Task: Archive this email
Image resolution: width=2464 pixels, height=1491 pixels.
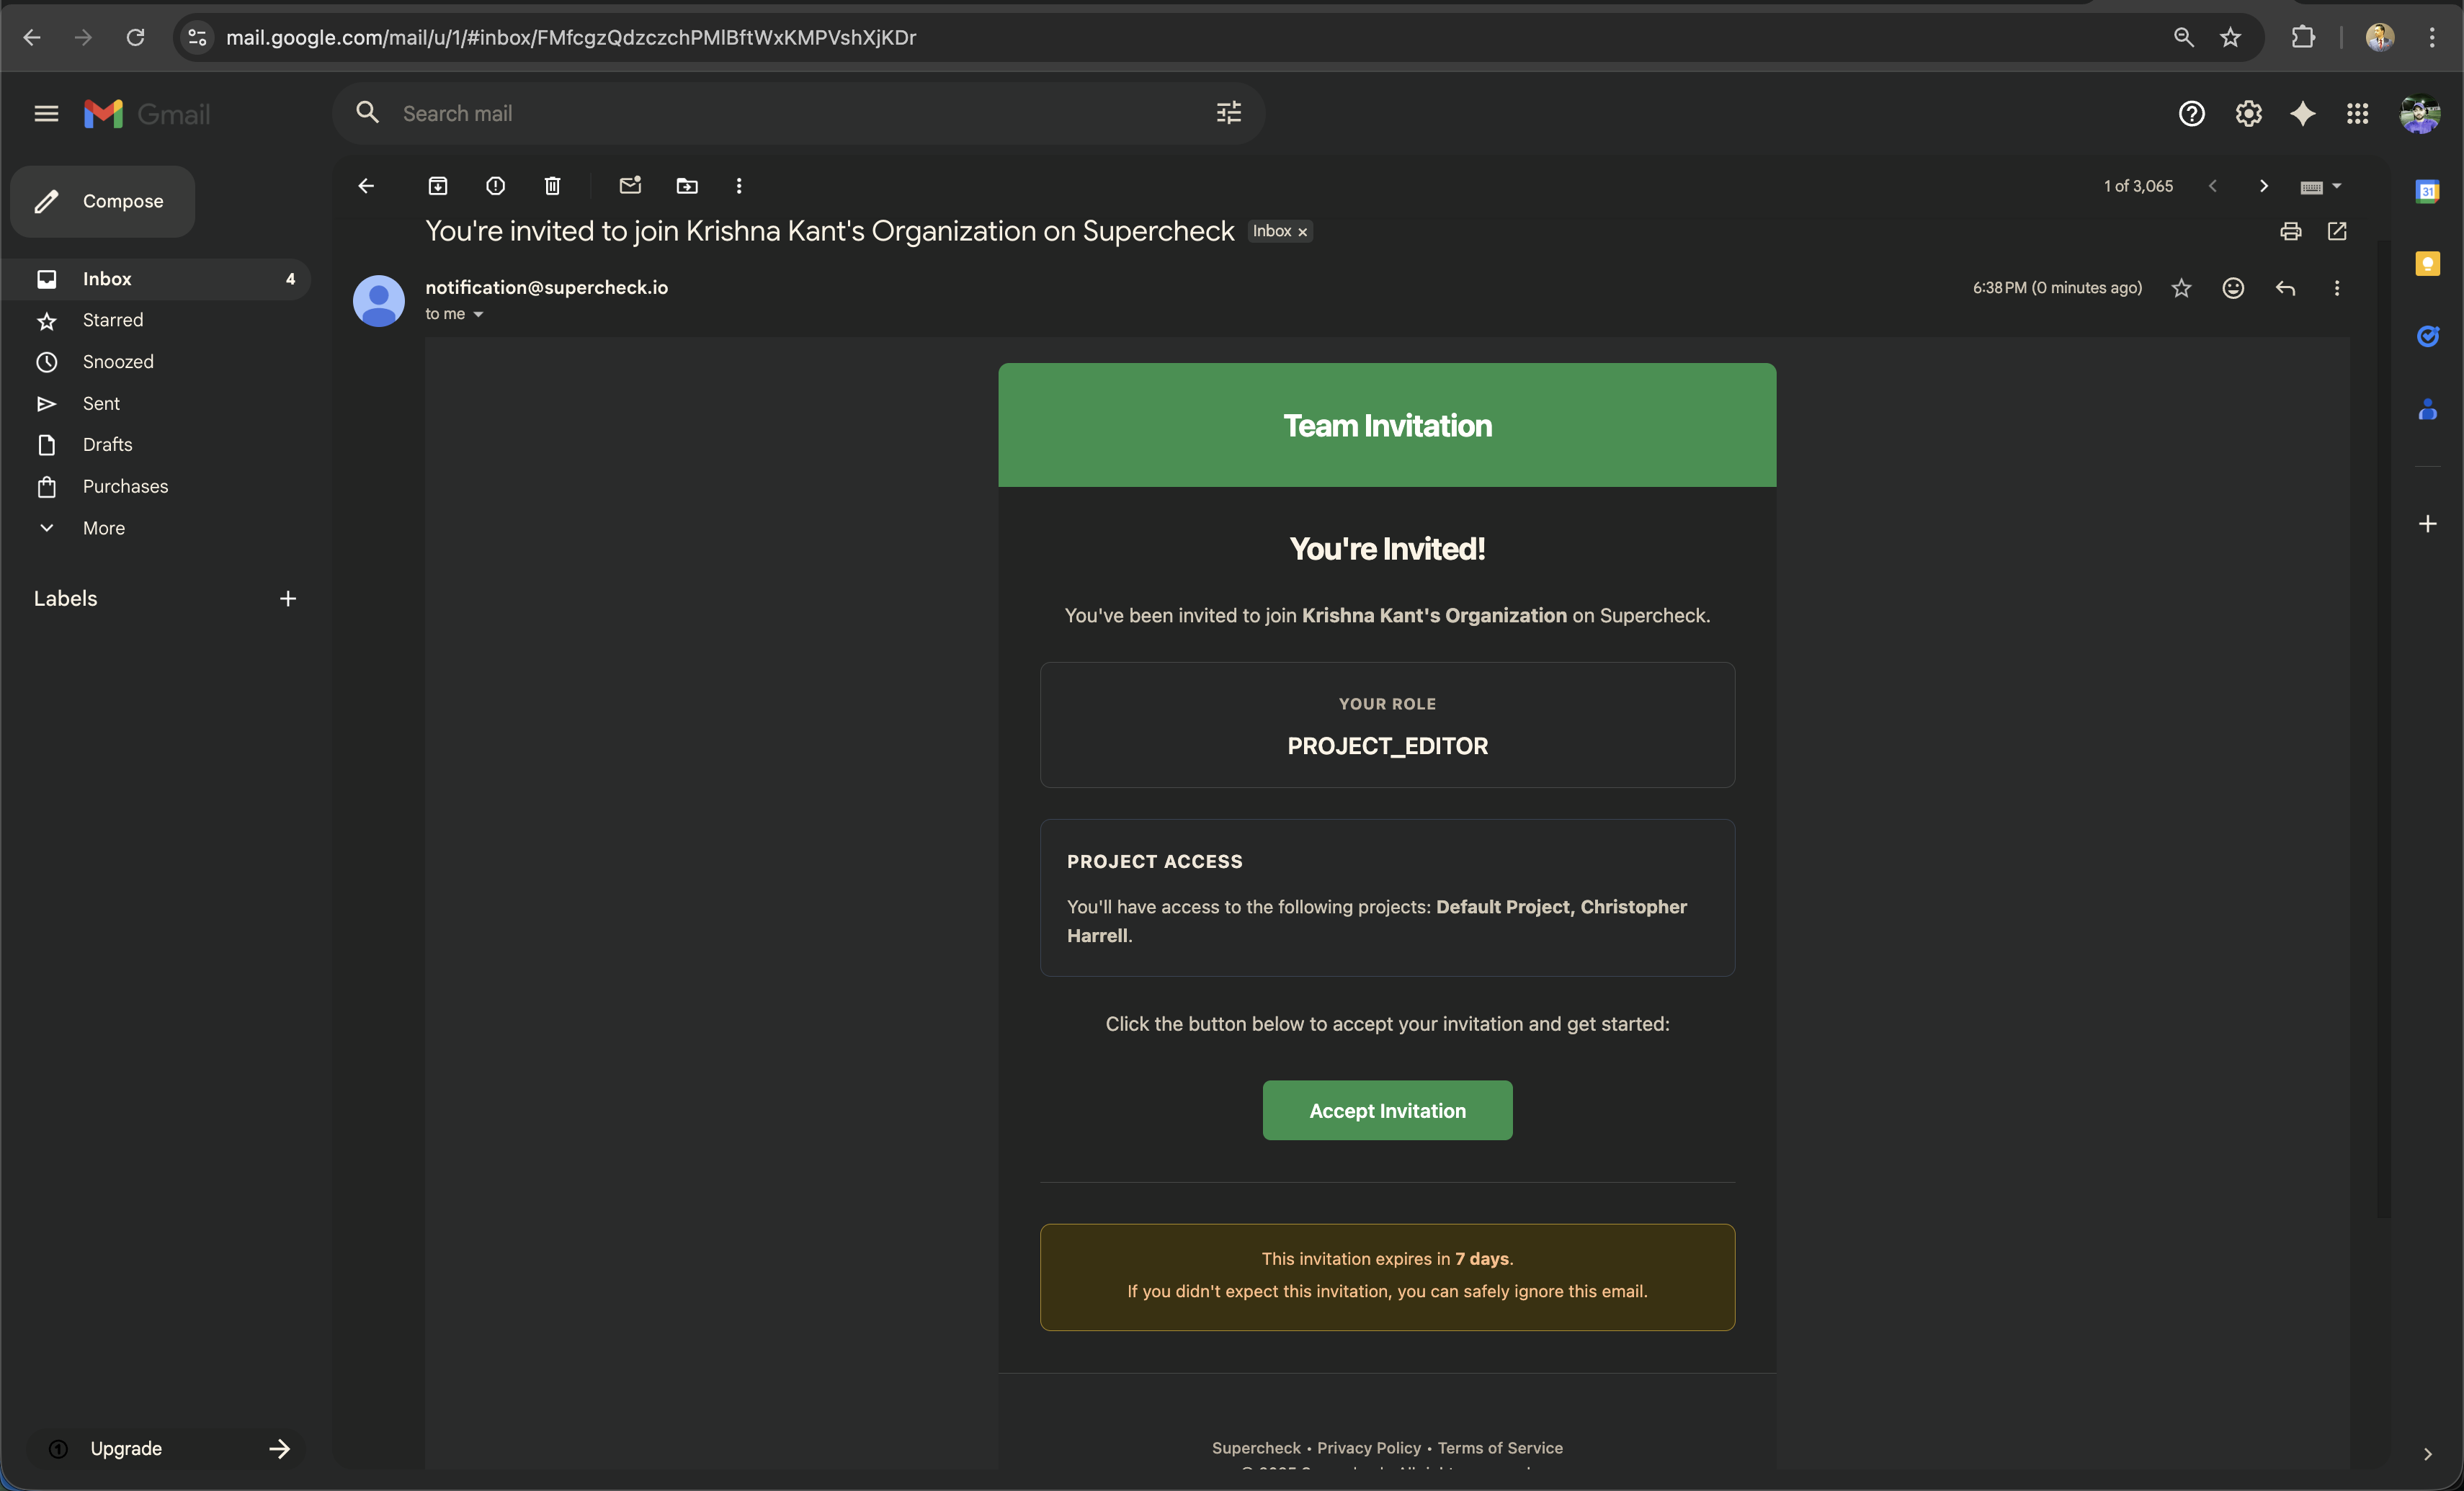Action: click(437, 186)
